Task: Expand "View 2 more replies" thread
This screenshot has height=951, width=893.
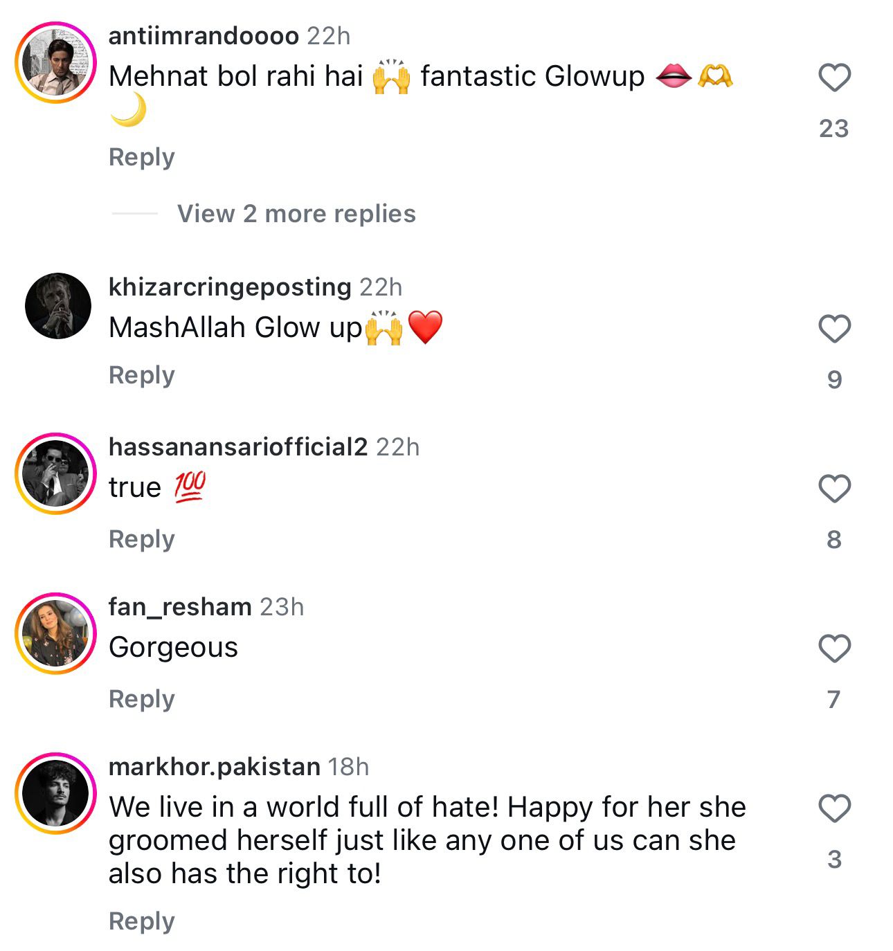Action: tap(296, 214)
